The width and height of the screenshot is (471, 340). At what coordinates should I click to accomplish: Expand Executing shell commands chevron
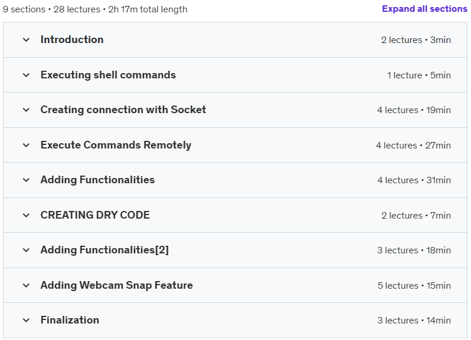(x=26, y=75)
